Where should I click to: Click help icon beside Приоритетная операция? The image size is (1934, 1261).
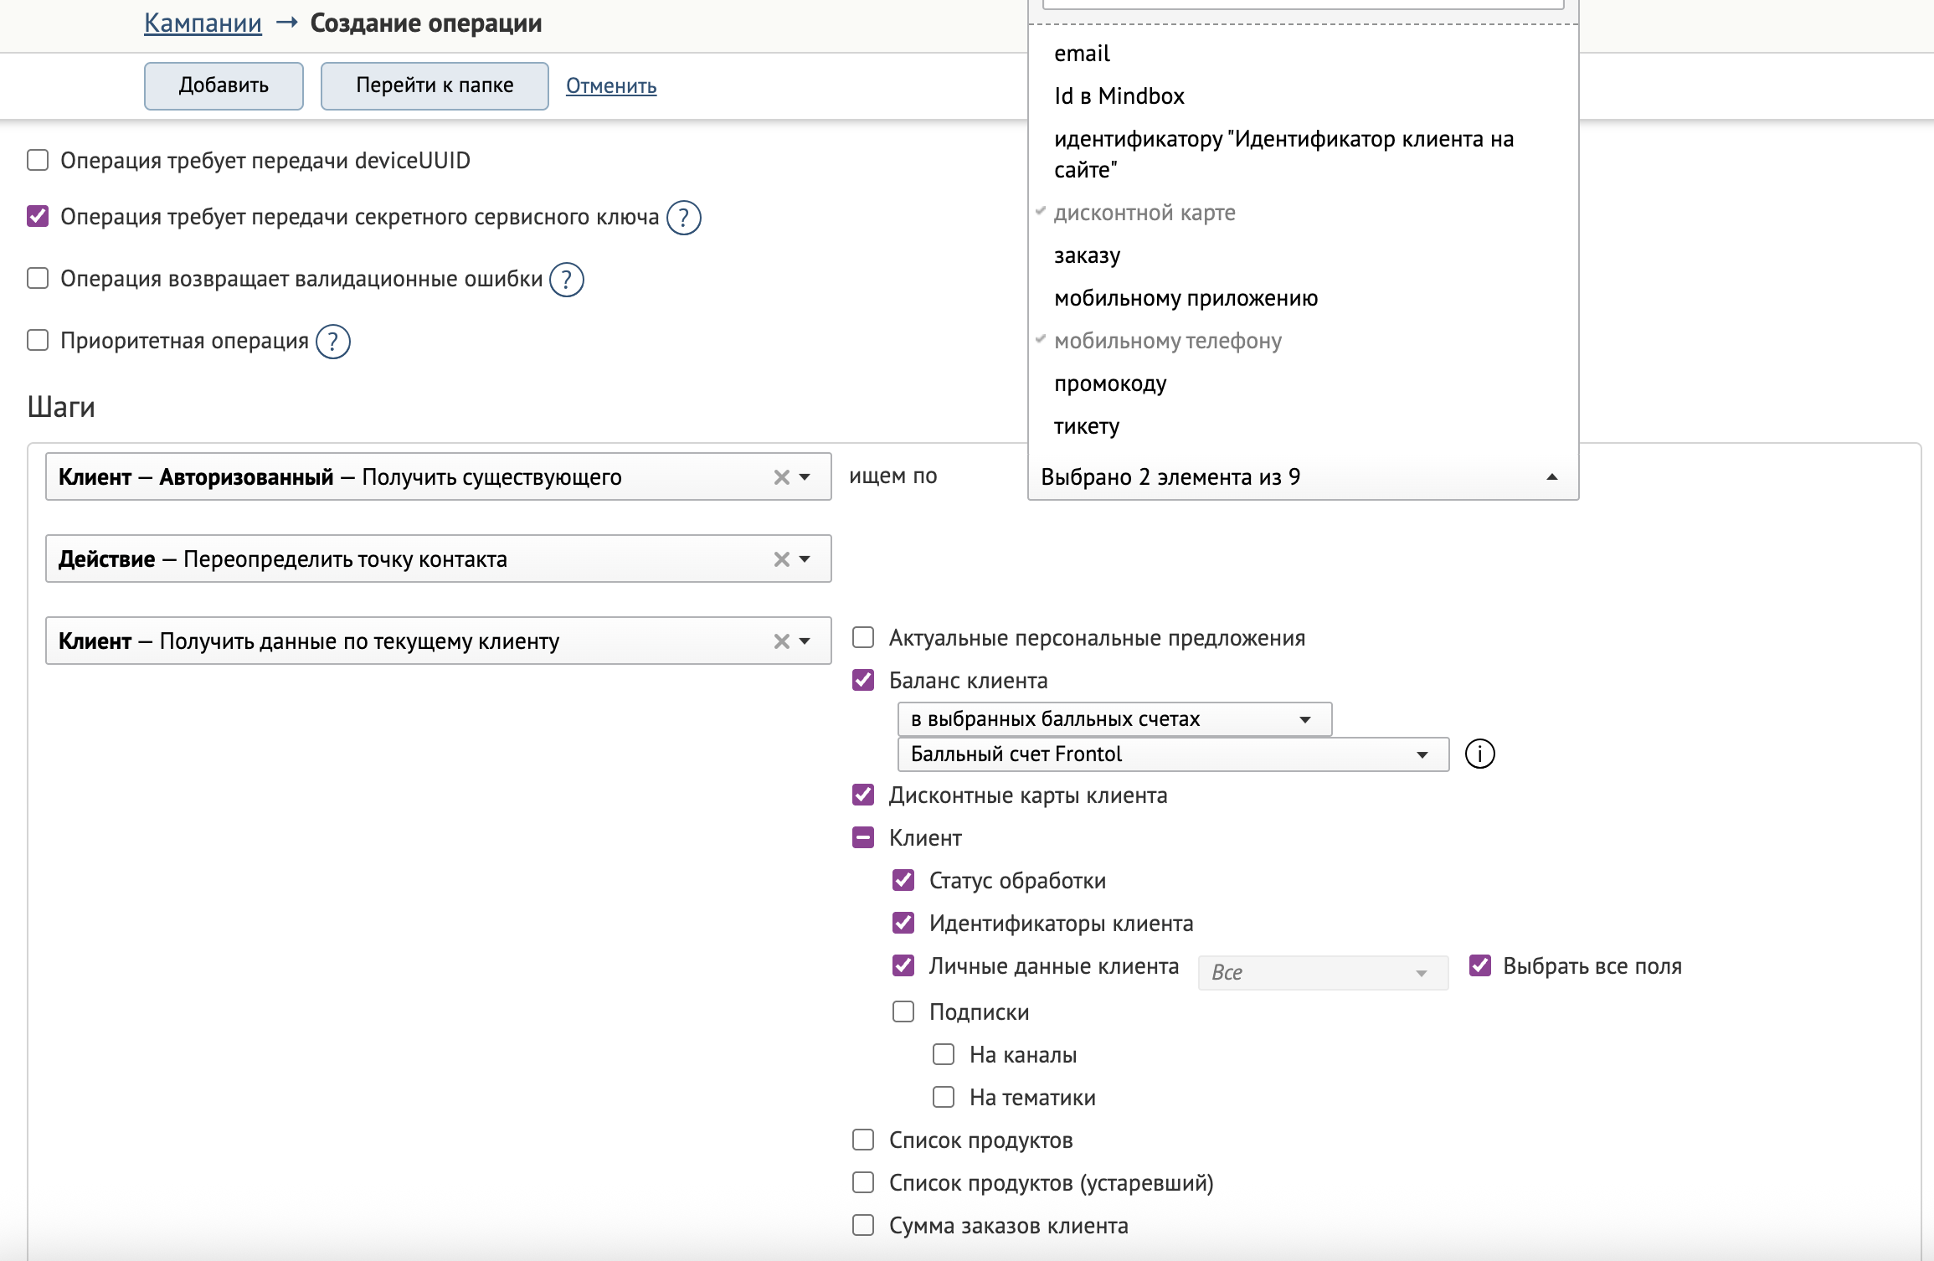(x=332, y=342)
